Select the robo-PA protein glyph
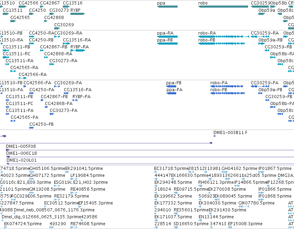Viewport: 294px width, 229px height. (227, 86)
